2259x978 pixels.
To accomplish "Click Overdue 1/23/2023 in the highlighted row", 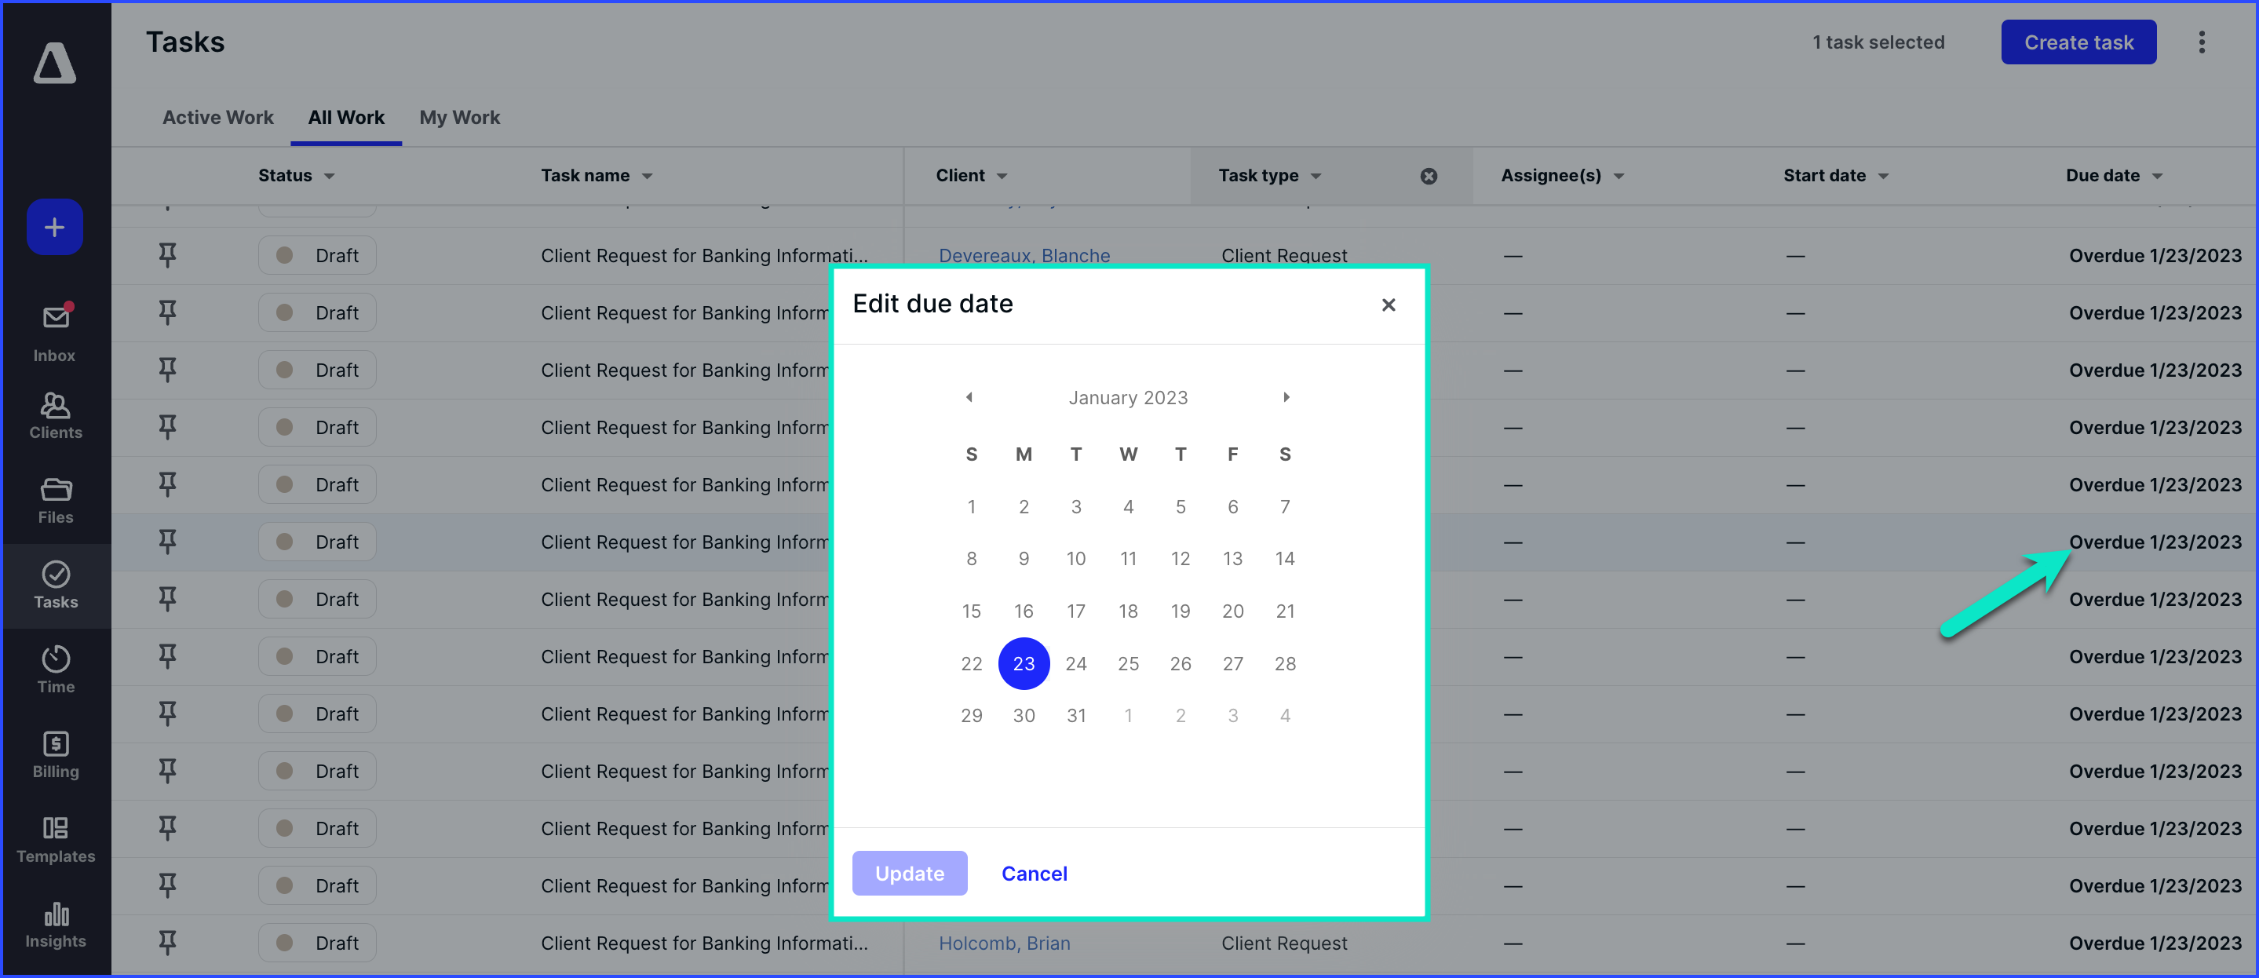I will 2155,542.
